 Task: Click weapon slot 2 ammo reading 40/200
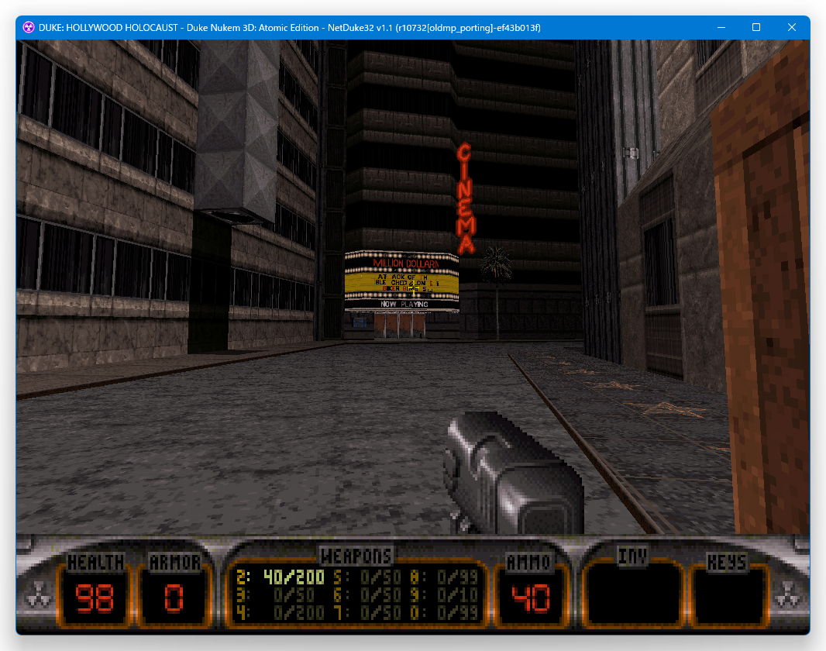point(294,577)
